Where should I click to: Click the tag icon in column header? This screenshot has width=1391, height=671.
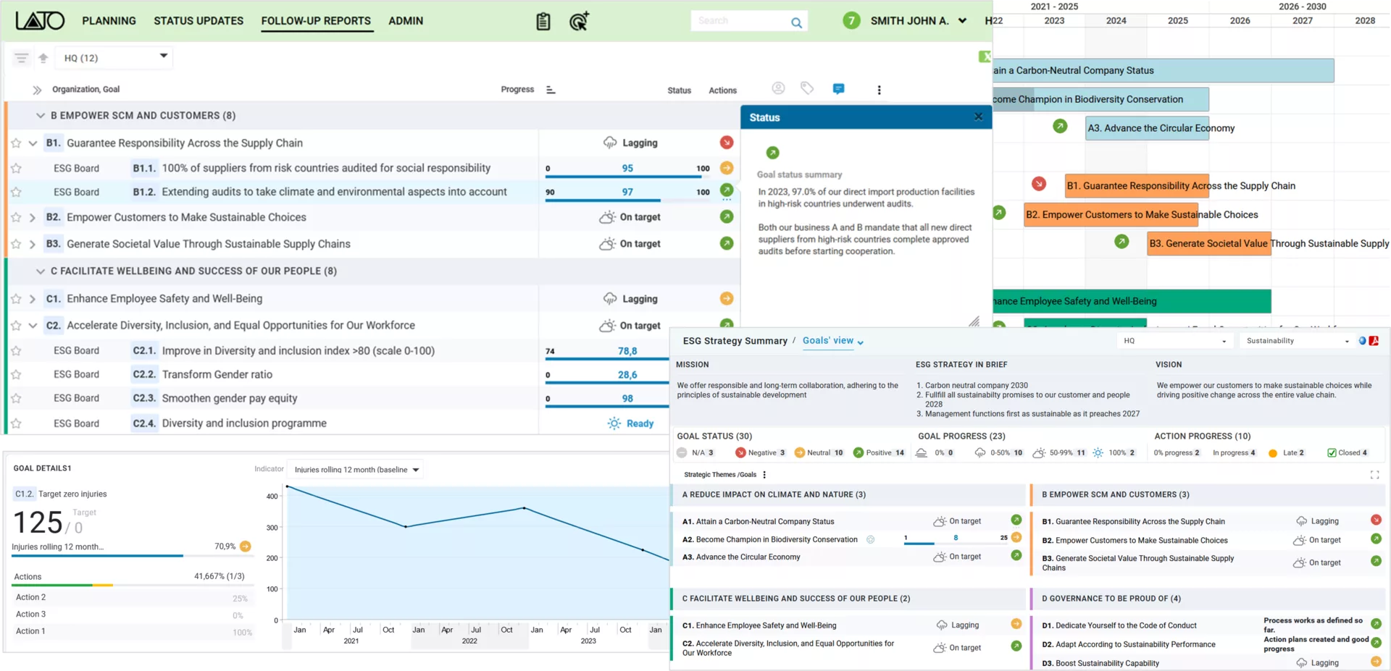click(807, 88)
